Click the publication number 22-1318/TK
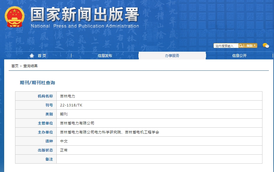 (x=71, y=105)
